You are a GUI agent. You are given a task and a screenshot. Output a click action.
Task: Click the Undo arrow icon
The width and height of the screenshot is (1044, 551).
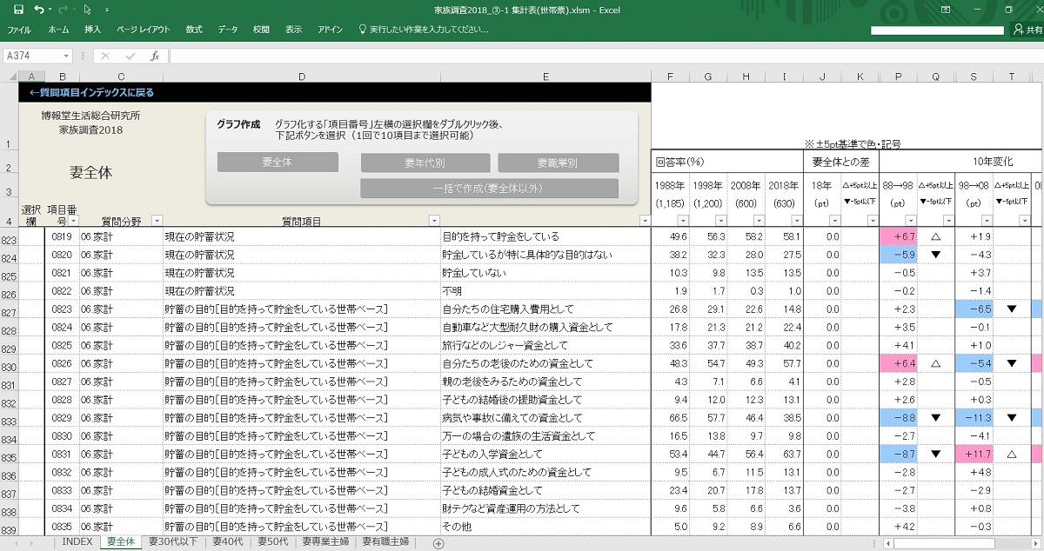coord(39,10)
